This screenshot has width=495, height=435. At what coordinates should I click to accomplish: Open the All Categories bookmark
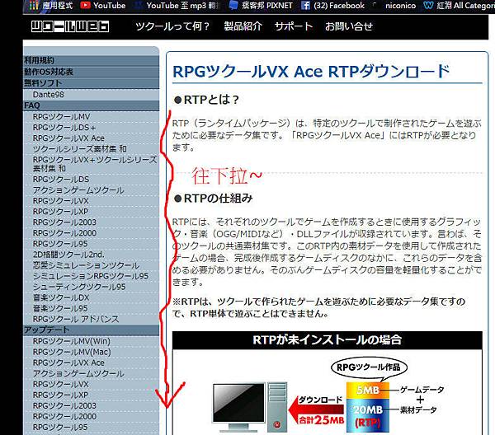[460, 6]
